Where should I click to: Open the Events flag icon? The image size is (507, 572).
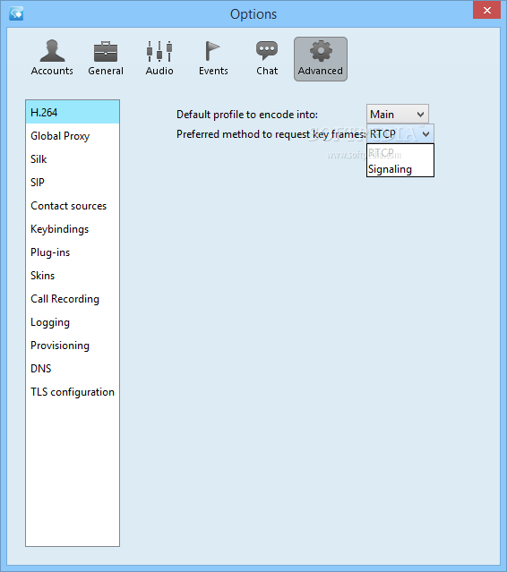tap(213, 58)
